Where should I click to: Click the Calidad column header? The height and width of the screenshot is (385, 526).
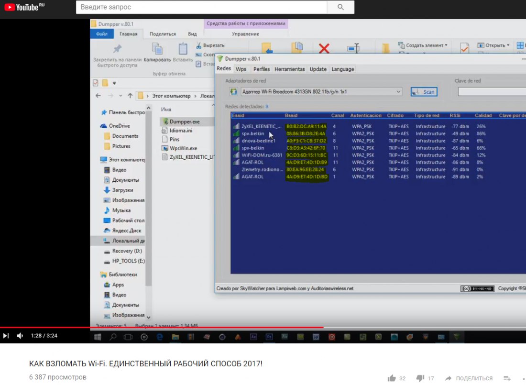[483, 115]
